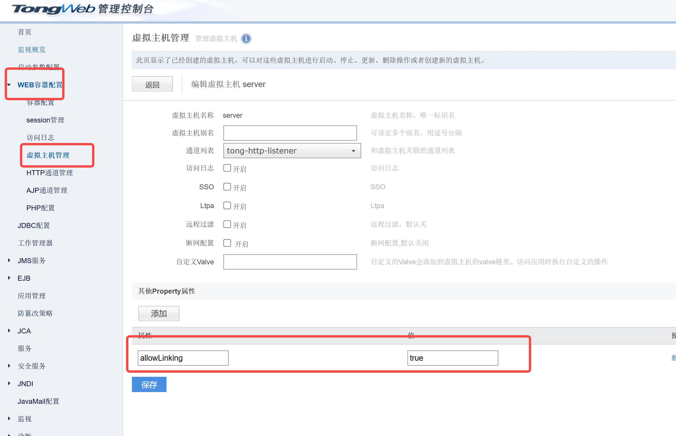The image size is (676, 436).
Task: Navigate to session管理 in sidebar
Action: [x=45, y=120]
